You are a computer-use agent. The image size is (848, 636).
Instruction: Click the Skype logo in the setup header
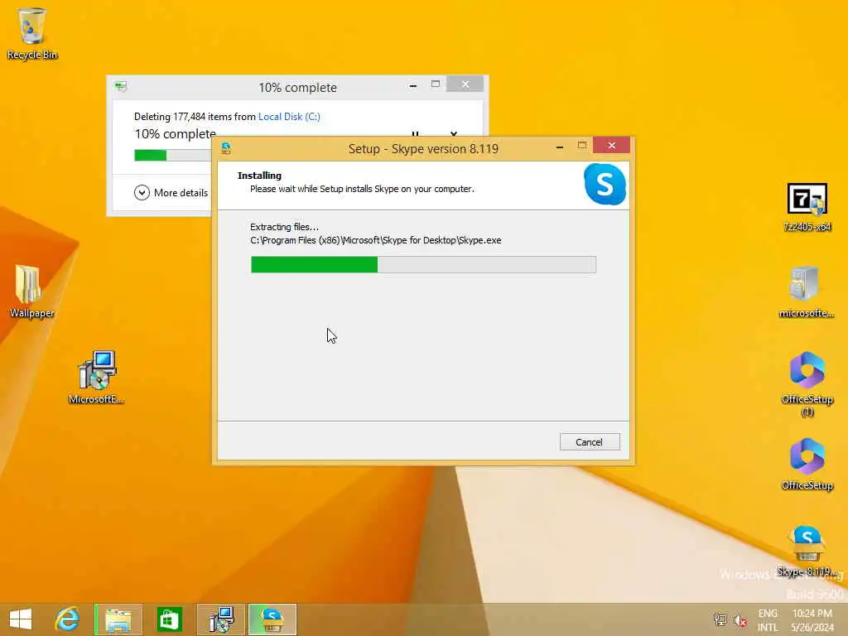[x=605, y=185]
